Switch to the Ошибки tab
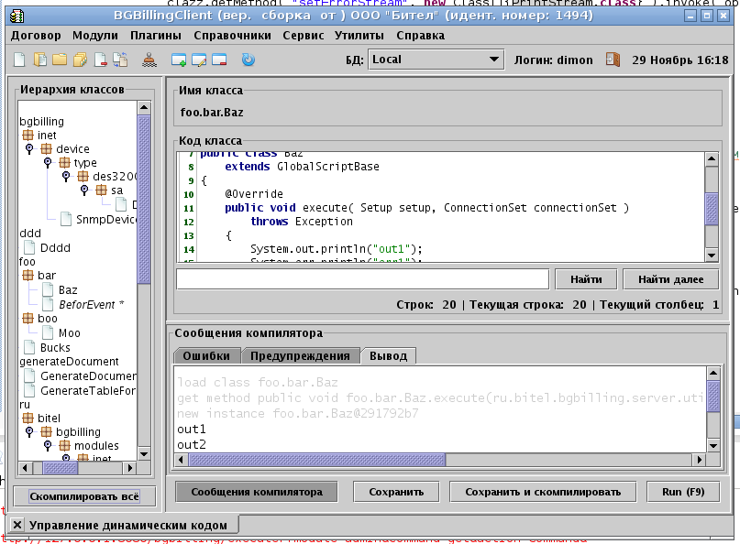The width and height of the screenshot is (740, 544). 206,355
